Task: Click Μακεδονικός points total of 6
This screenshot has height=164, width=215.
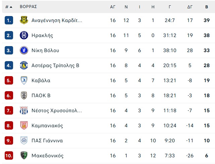Action: (x=207, y=156)
